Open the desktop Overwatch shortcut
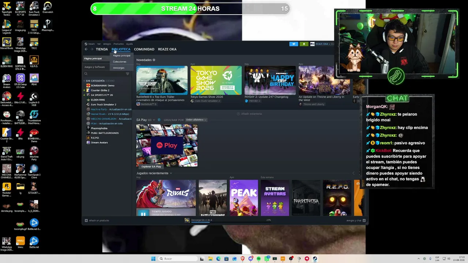 [48, 8]
